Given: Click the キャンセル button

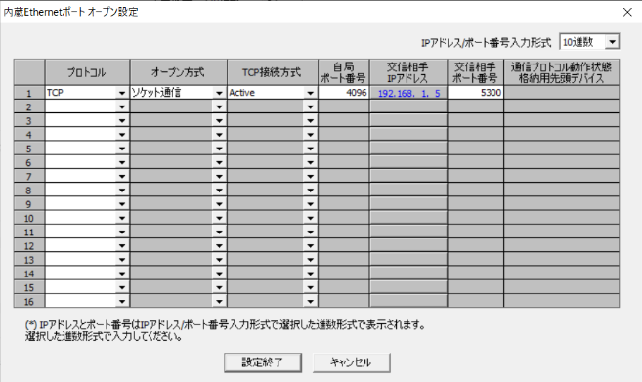Looking at the screenshot, I should [x=351, y=362].
